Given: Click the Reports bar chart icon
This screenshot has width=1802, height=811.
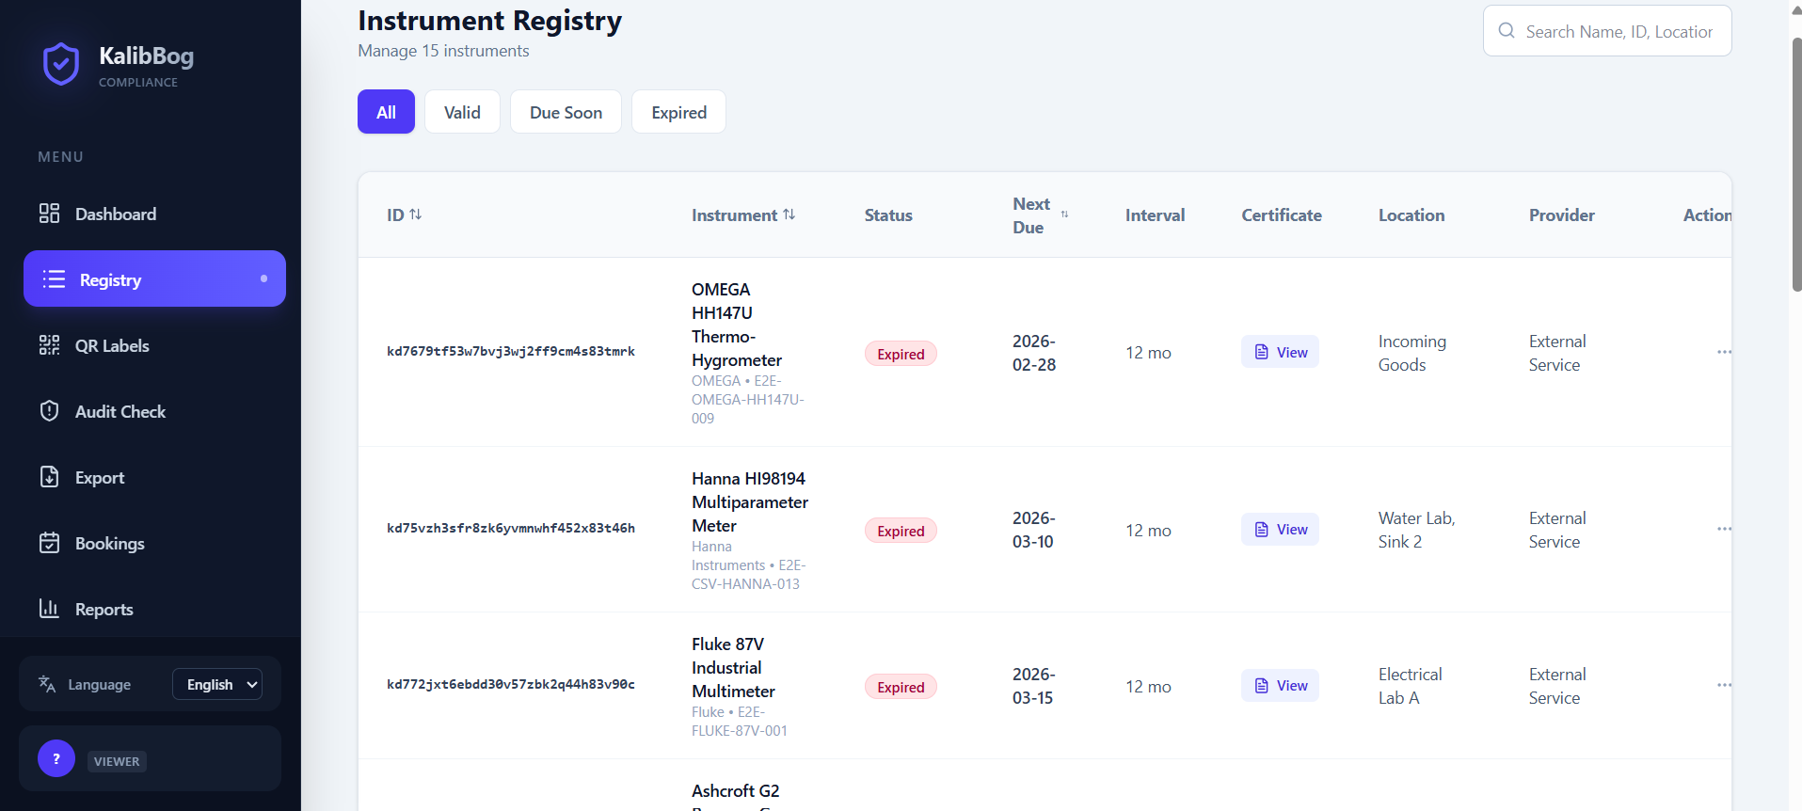Looking at the screenshot, I should [x=49, y=609].
